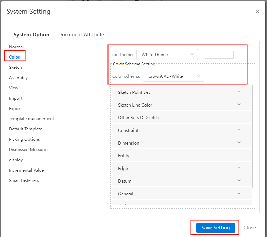Open Template management settings

tap(31, 119)
